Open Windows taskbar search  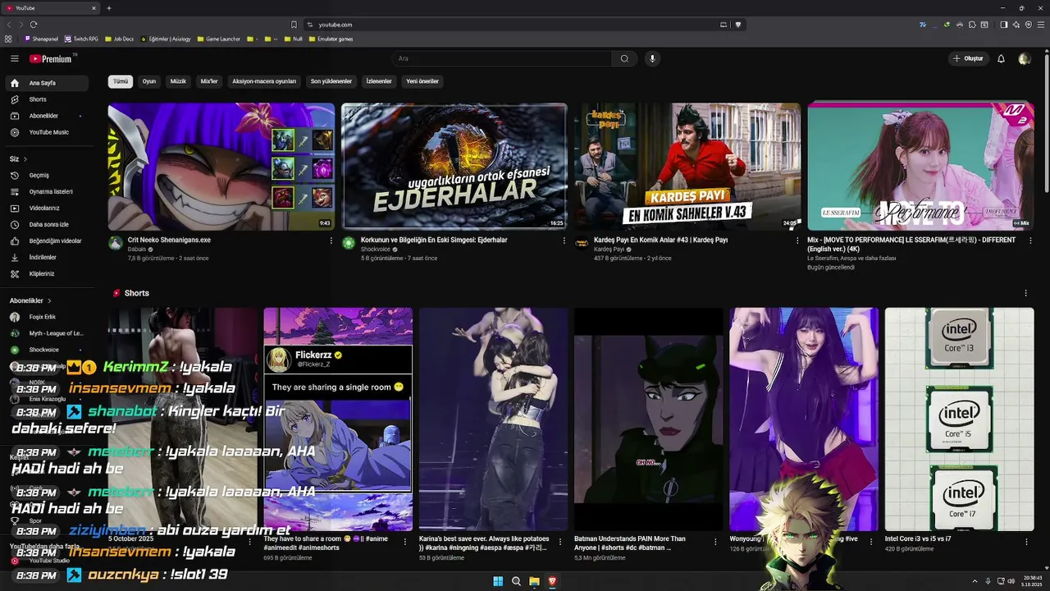[x=516, y=581]
